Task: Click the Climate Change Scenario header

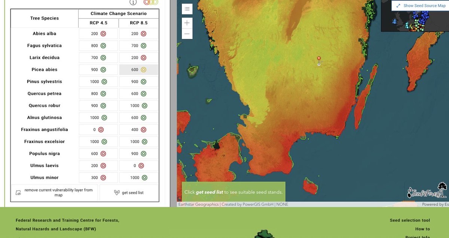Action: pyautogui.click(x=119, y=14)
